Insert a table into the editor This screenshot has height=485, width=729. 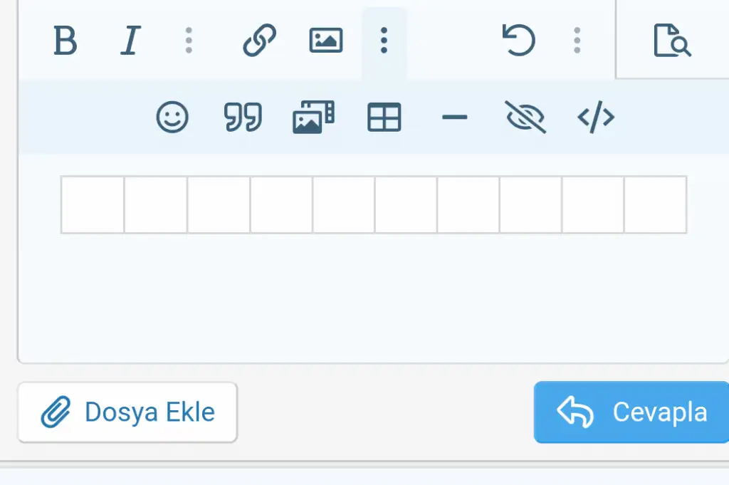(384, 118)
